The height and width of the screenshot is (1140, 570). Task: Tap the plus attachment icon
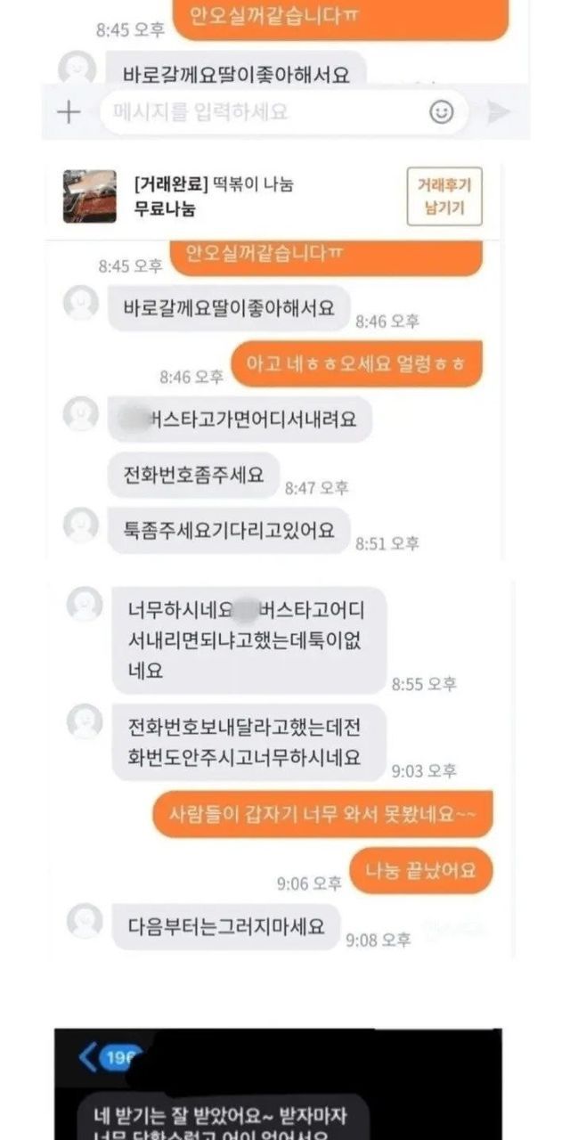click(x=69, y=112)
